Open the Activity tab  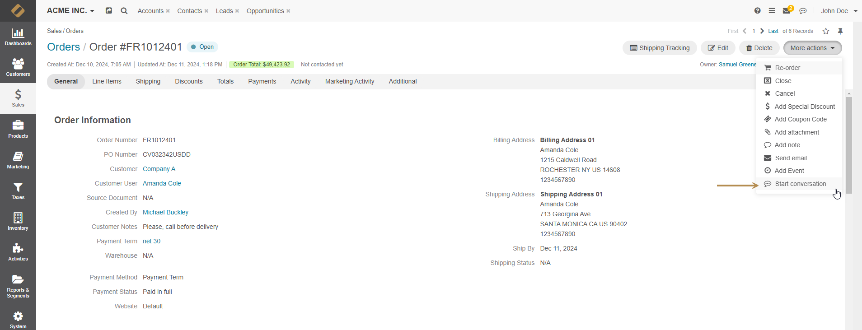(300, 81)
